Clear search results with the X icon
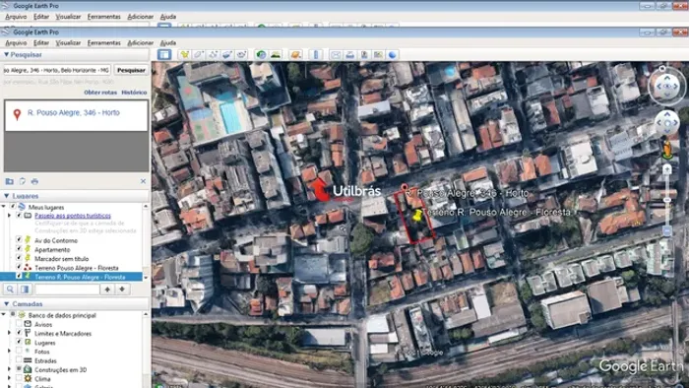Image resolution: width=689 pixels, height=388 pixels. [x=144, y=181]
